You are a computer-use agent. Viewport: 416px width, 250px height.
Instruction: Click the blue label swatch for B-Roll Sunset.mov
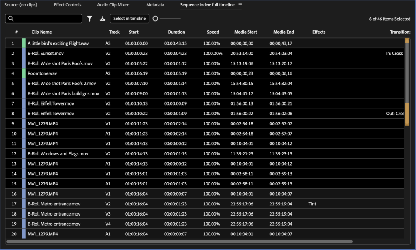[24, 53]
